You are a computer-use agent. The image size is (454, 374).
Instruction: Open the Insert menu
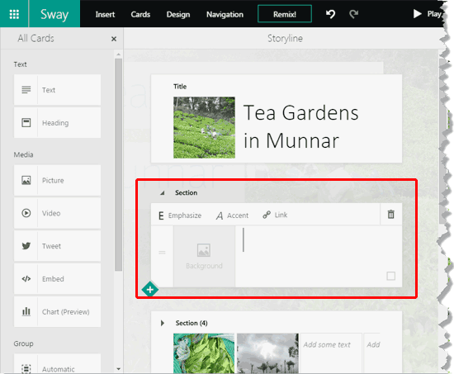tap(105, 15)
